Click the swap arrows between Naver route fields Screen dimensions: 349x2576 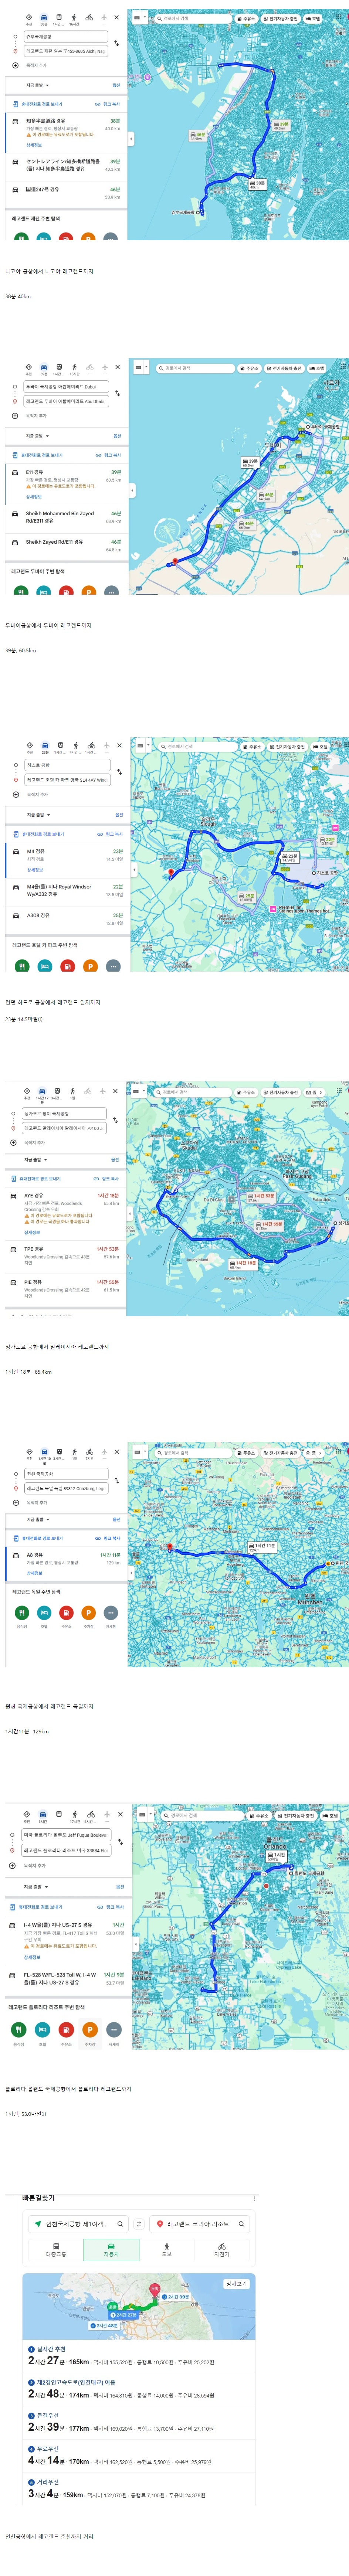[x=138, y=2224]
